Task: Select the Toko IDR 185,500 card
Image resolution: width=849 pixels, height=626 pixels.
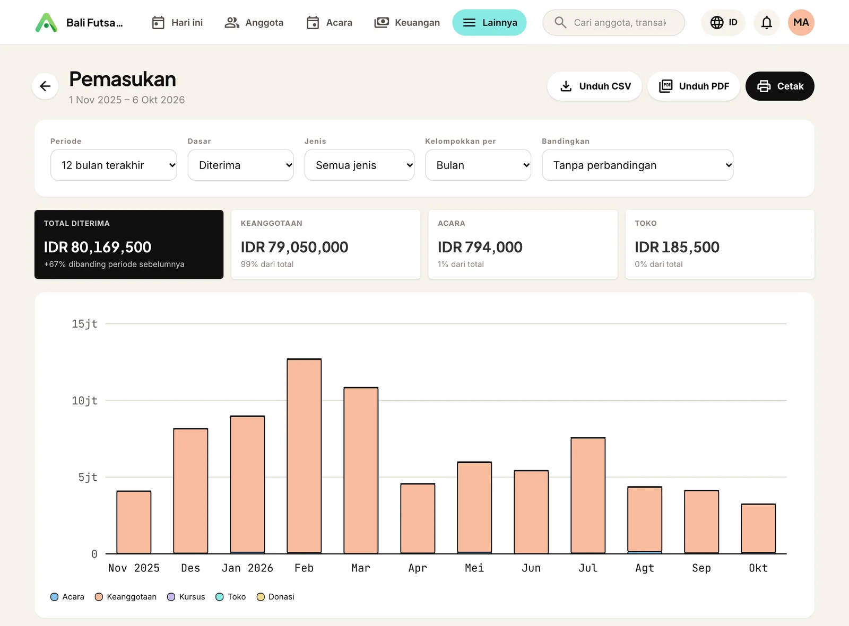Action: tap(720, 244)
